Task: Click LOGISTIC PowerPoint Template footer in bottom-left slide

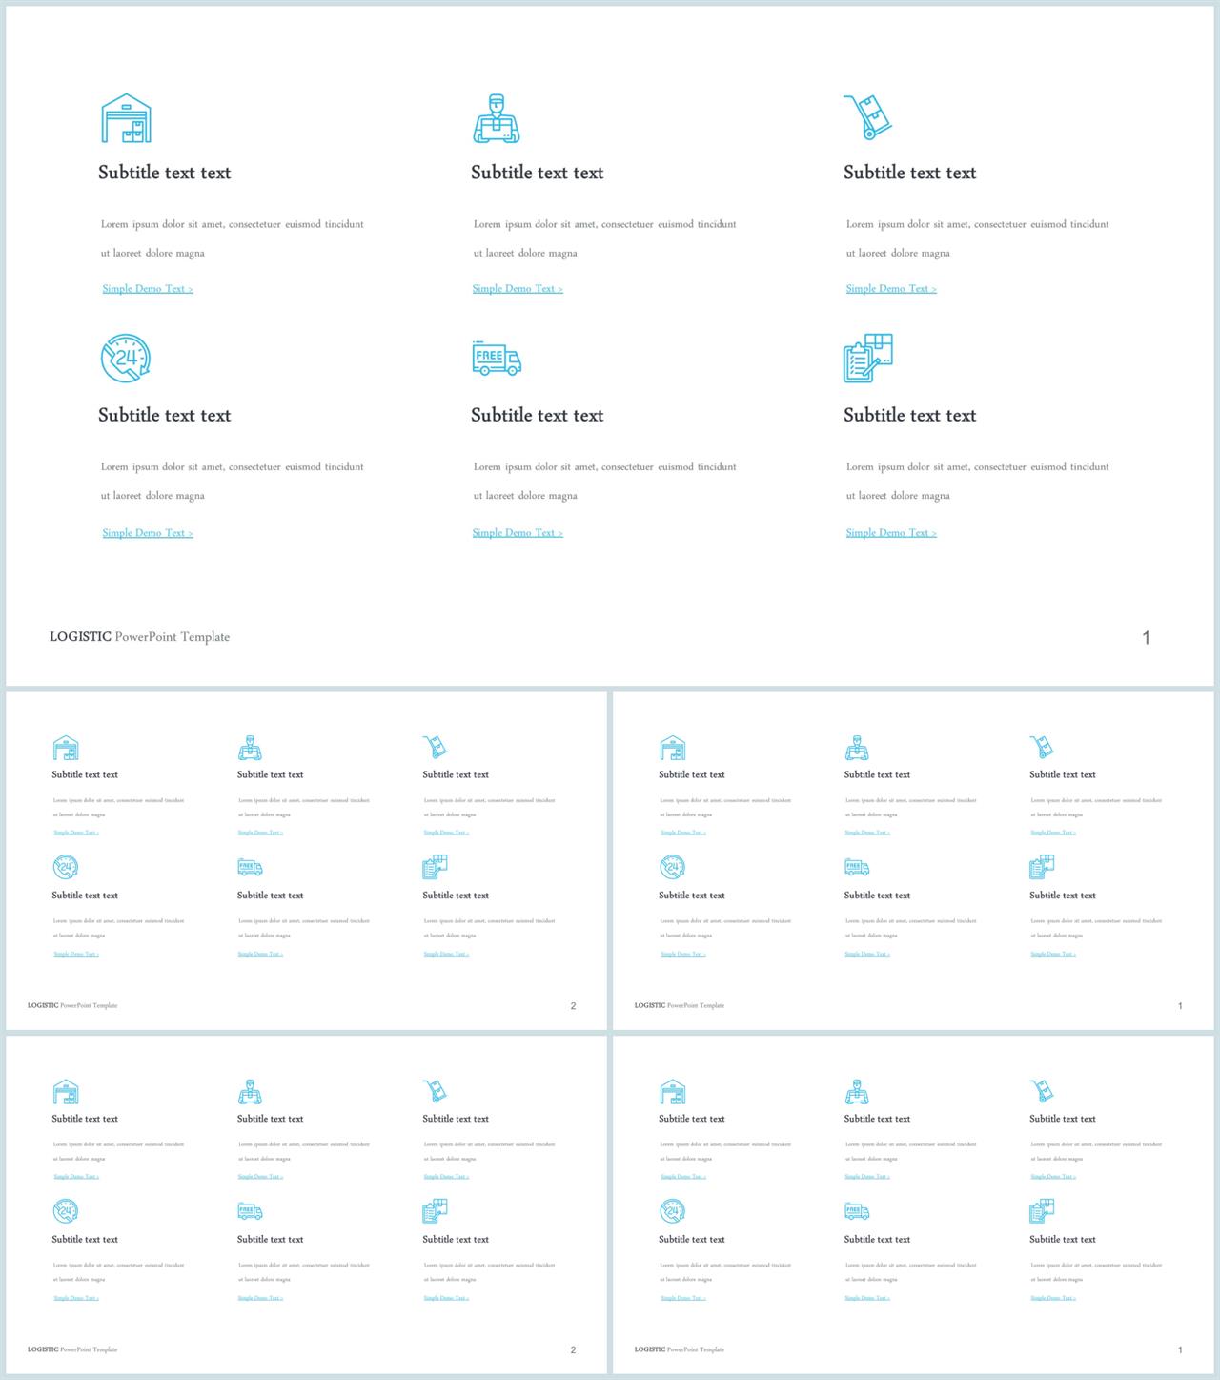Action: click(x=72, y=1349)
